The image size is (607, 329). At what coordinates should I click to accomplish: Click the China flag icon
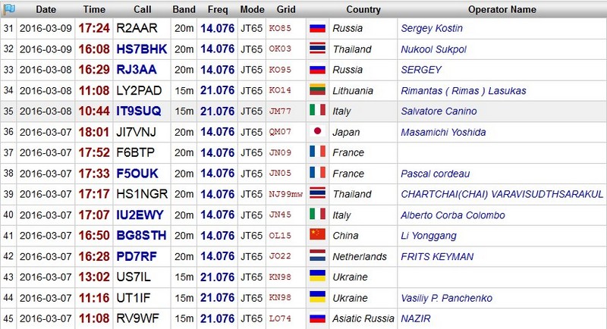tap(317, 235)
